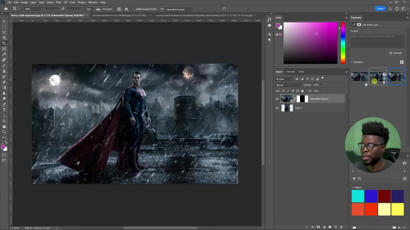Select the Eraser tool
This screenshot has height=230, width=410.
point(4,82)
